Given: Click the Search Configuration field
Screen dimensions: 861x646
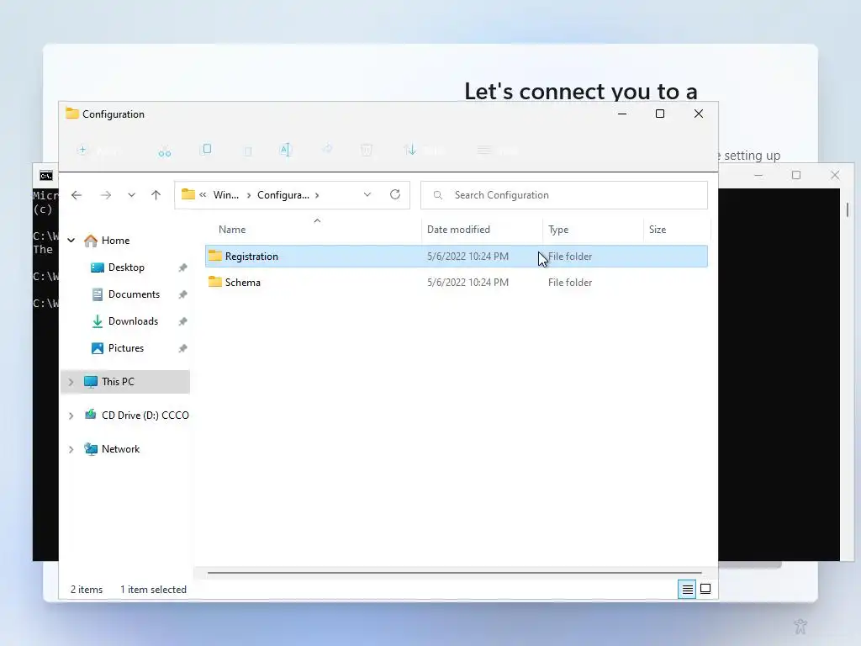Looking at the screenshot, I should (564, 195).
